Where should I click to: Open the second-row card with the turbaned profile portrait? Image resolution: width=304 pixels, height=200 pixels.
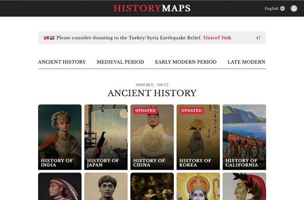pyautogui.click(x=60, y=186)
